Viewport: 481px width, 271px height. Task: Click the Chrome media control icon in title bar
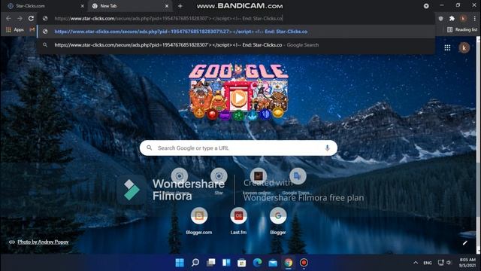tap(426, 6)
